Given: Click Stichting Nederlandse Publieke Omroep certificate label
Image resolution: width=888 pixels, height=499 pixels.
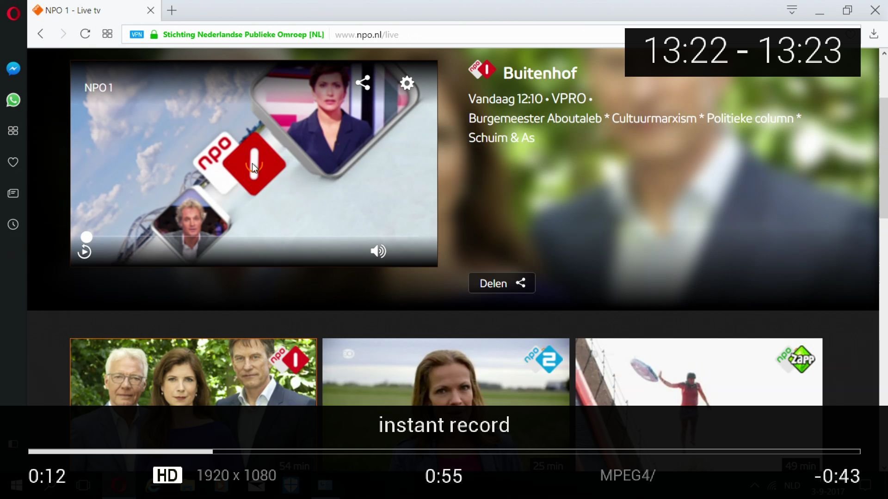Looking at the screenshot, I should click(x=243, y=35).
